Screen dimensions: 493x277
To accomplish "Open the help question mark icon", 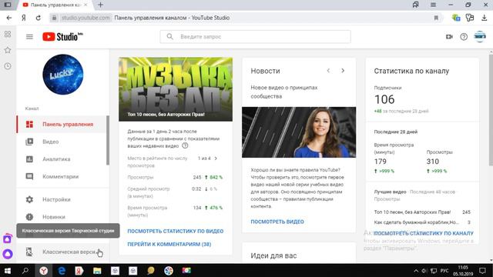I will 464,37.
